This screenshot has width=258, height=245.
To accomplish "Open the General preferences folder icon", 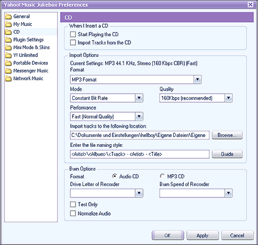I will pos(9,16).
